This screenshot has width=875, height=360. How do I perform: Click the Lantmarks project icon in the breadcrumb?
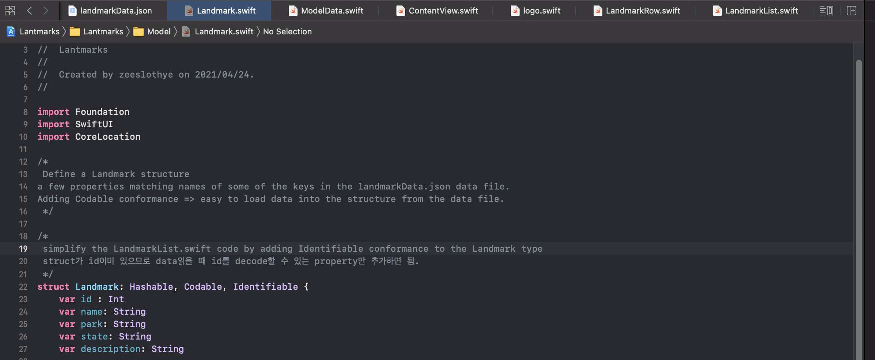coord(11,31)
